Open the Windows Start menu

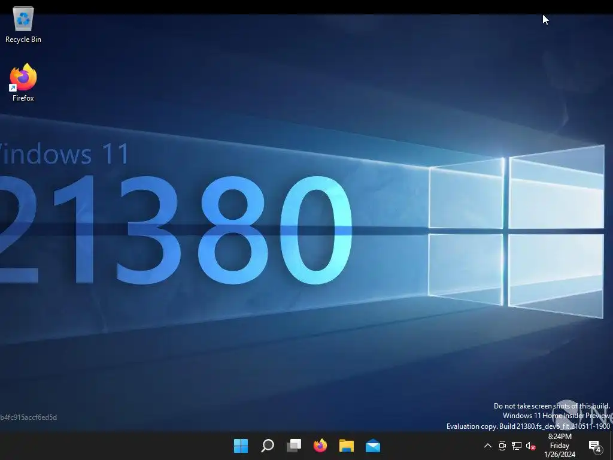click(241, 446)
